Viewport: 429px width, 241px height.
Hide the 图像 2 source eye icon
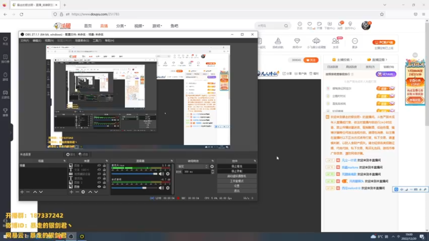(x=99, y=182)
